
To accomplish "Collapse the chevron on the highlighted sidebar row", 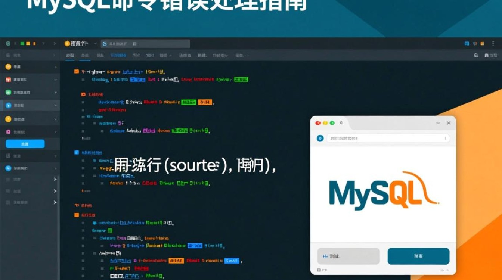I will click(55, 106).
